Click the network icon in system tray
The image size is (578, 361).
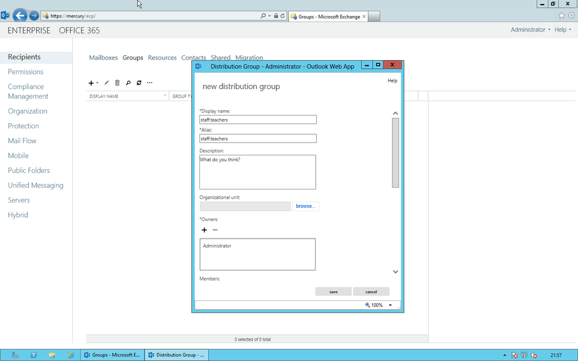coord(524,355)
